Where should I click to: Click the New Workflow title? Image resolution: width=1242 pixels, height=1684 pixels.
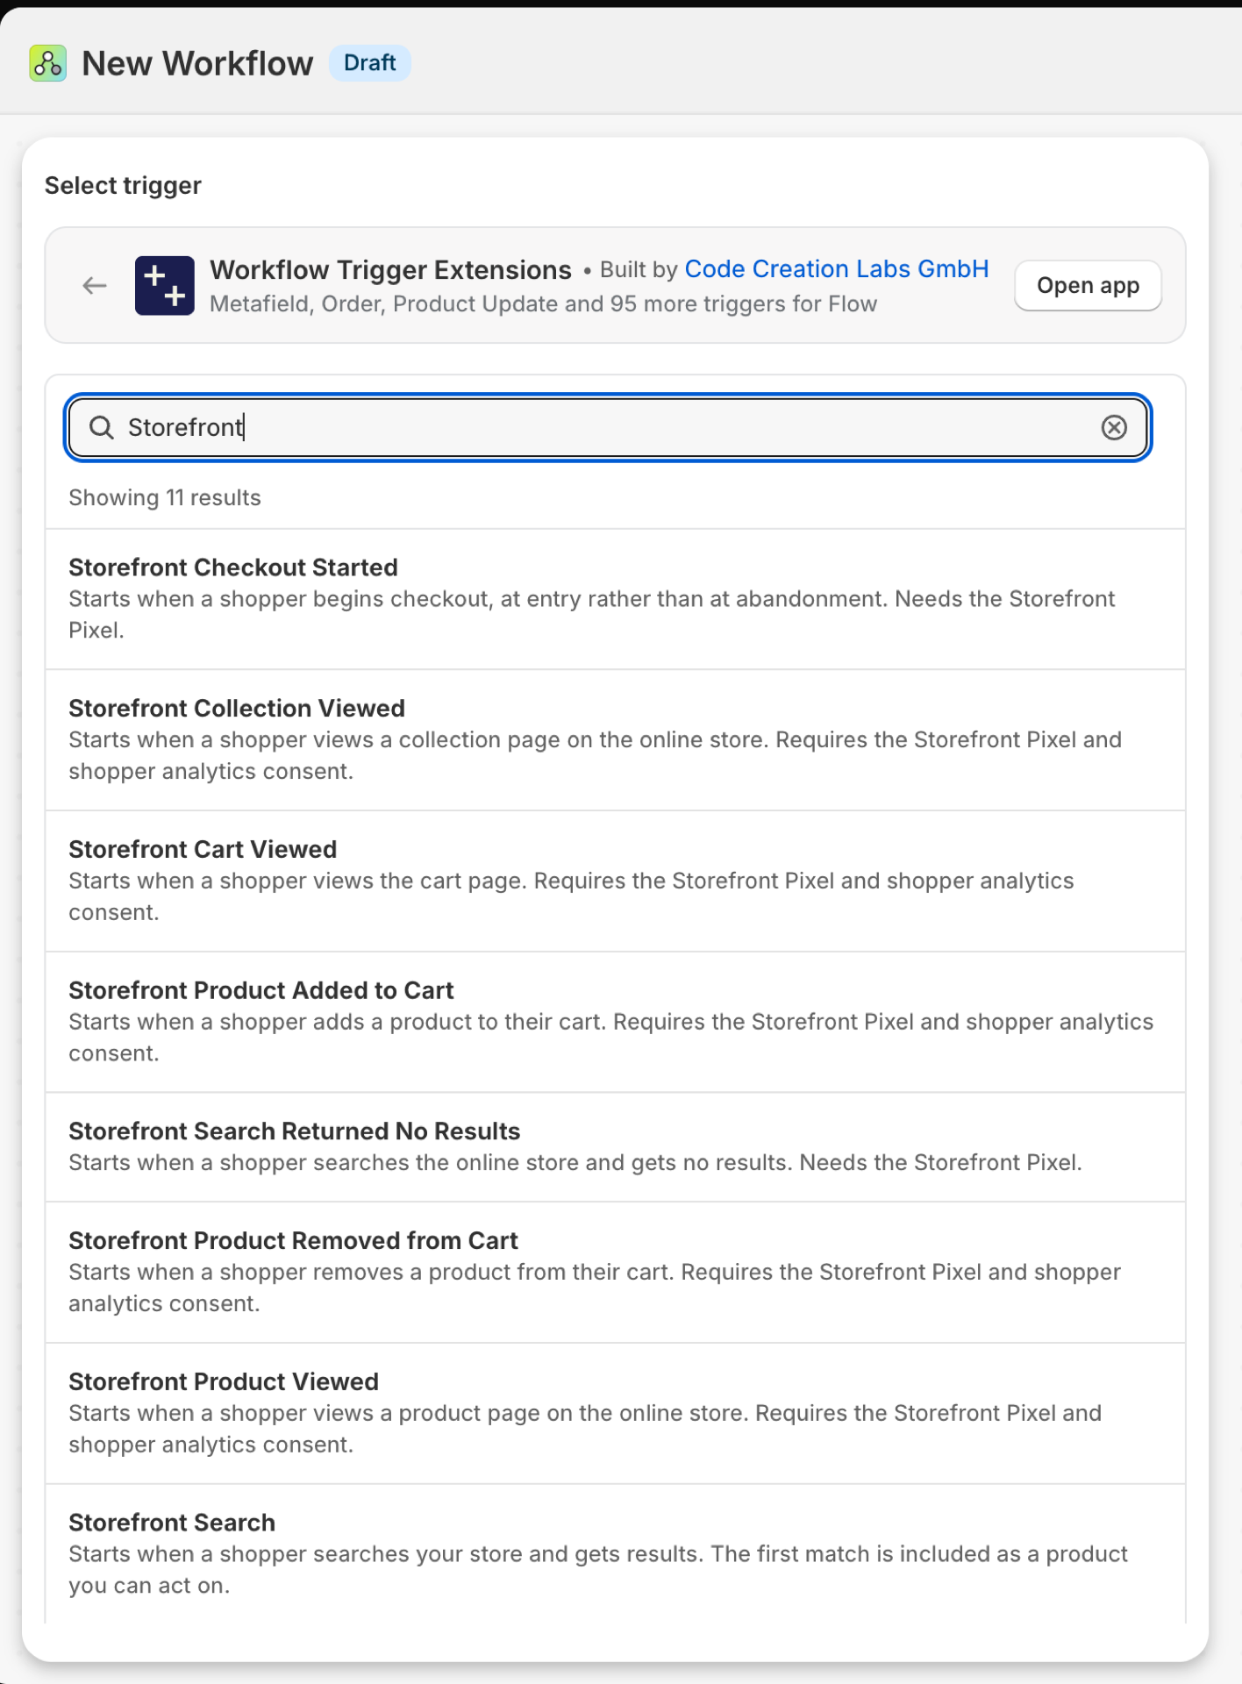coord(197,63)
